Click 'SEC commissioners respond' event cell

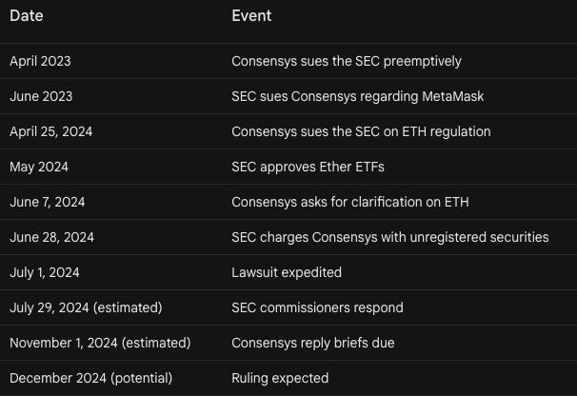click(x=317, y=307)
